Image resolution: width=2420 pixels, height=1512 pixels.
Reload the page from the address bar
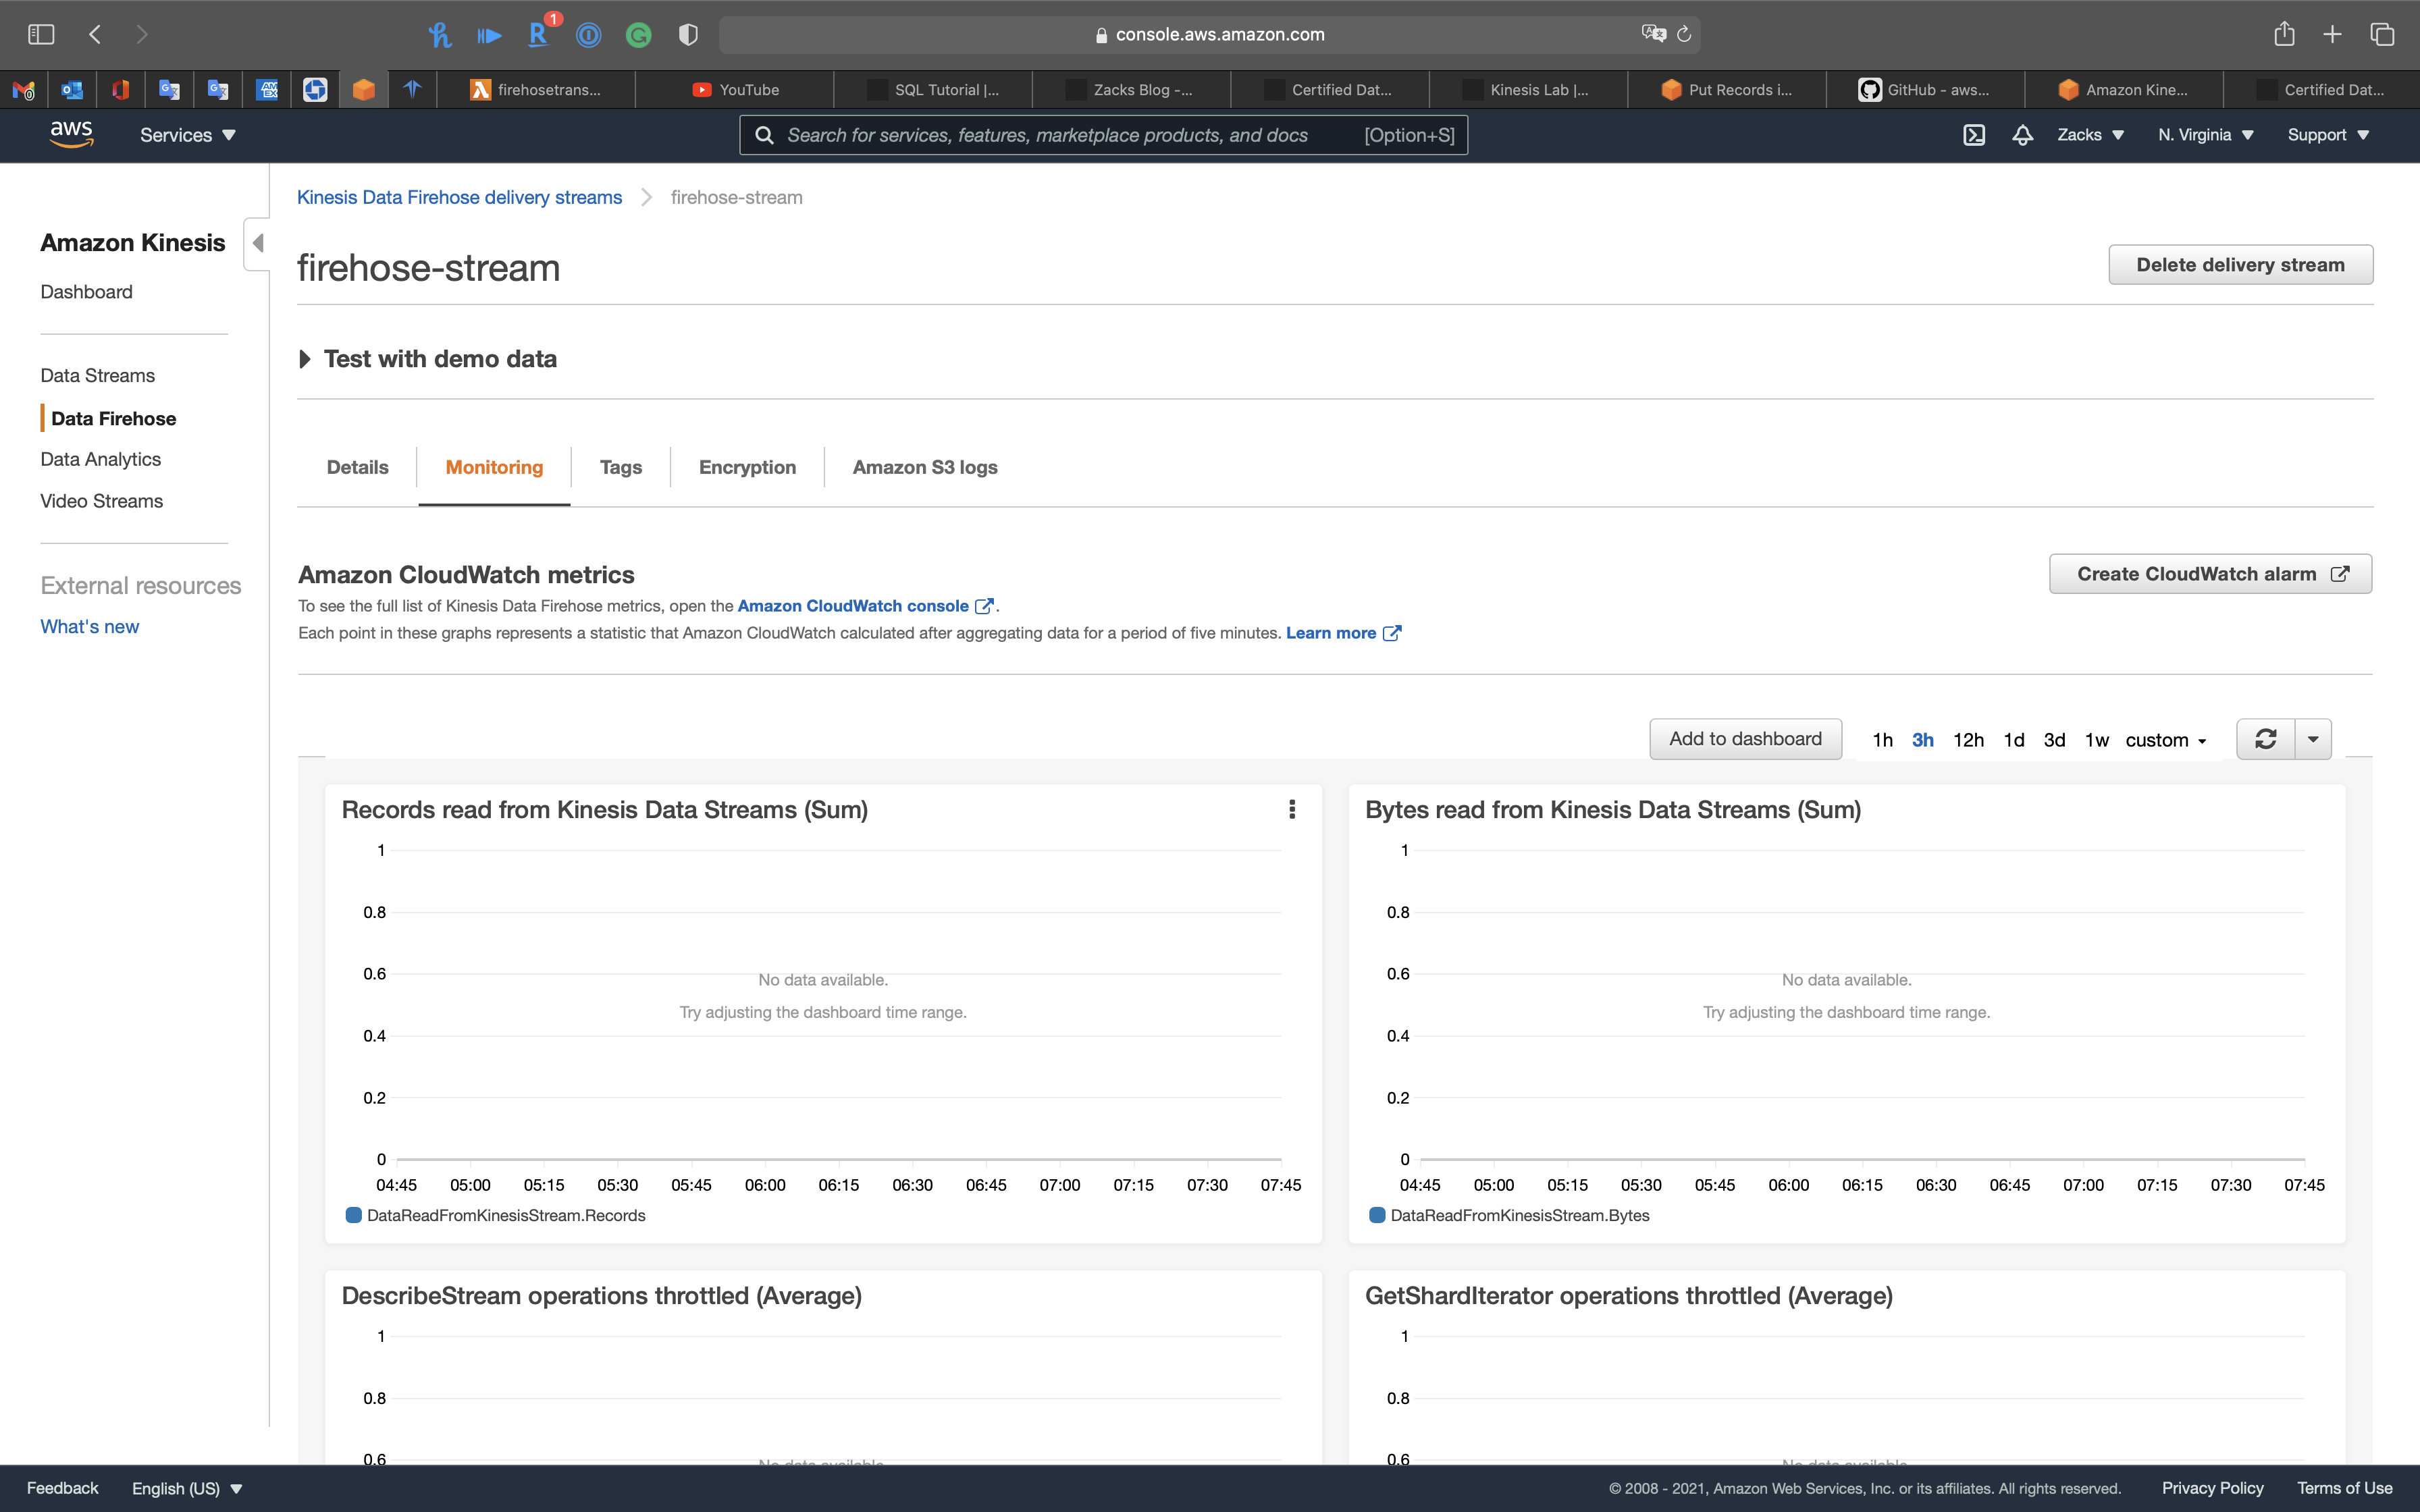click(x=1684, y=34)
